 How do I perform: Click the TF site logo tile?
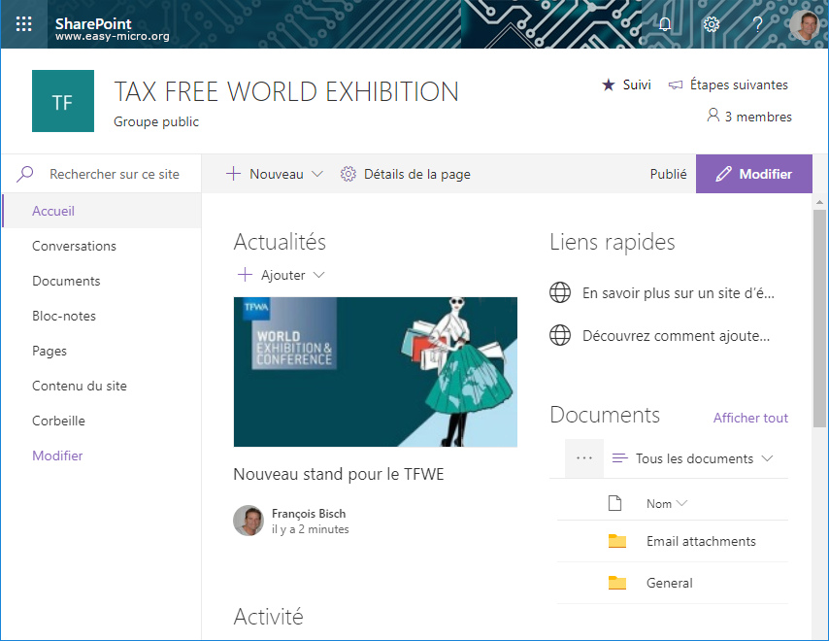(x=63, y=101)
